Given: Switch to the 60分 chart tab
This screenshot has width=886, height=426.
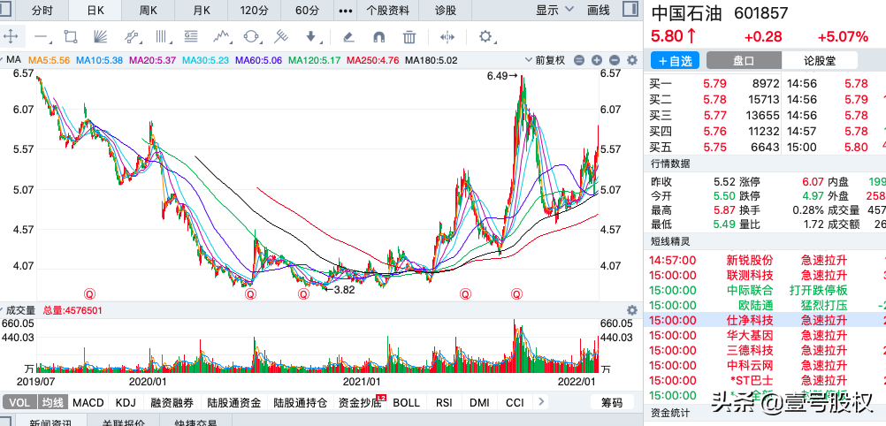Looking at the screenshot, I should (308, 11).
